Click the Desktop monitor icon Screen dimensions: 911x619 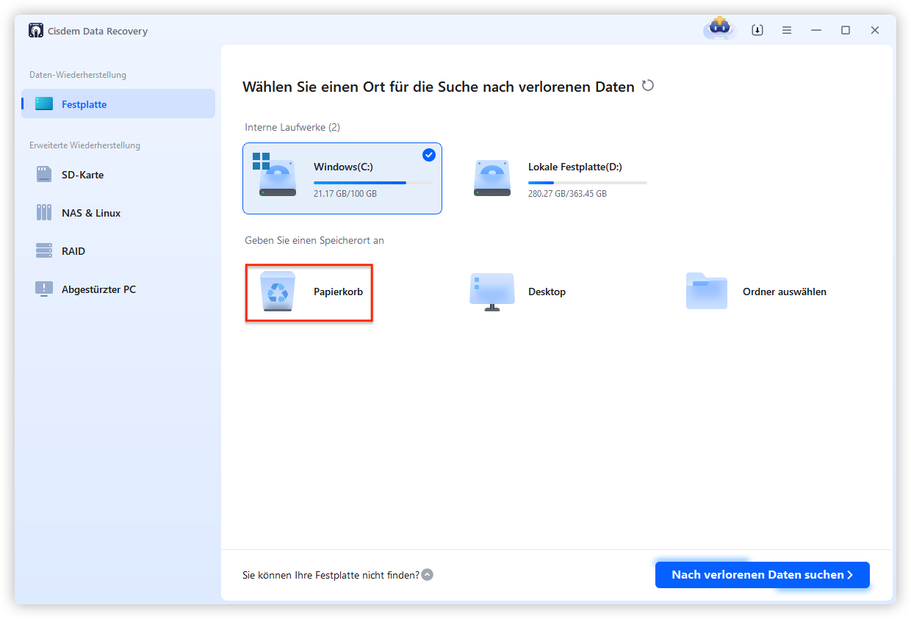pos(491,292)
